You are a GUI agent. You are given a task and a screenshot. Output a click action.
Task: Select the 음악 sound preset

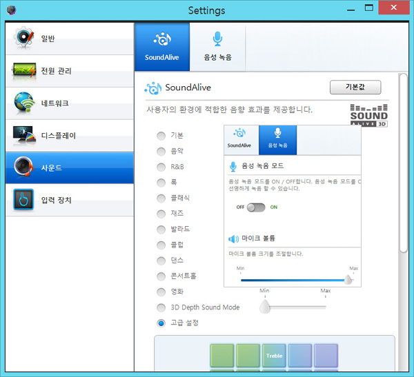[161, 152]
